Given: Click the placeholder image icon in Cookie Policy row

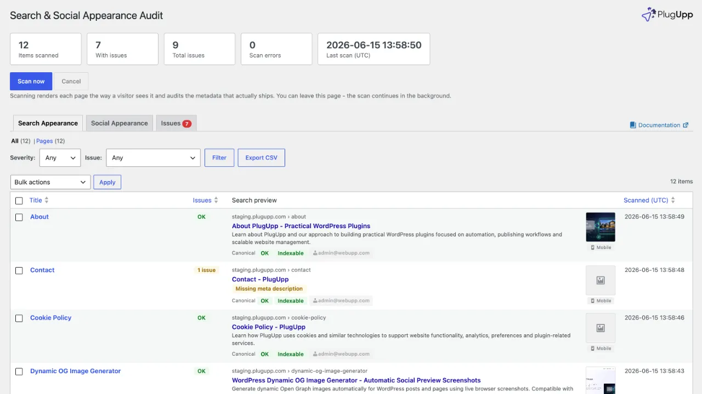Looking at the screenshot, I should [x=601, y=328].
